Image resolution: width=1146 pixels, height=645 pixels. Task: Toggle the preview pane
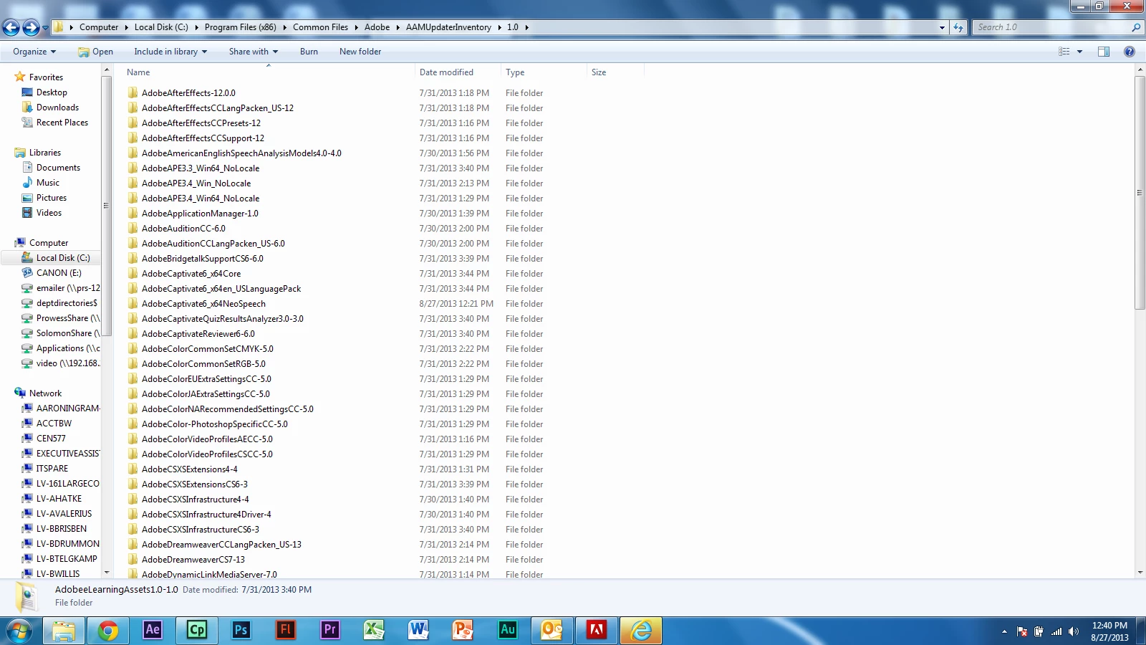coord(1104,52)
